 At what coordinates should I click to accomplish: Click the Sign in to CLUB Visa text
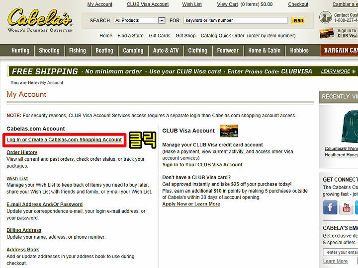click(x=348, y=33)
